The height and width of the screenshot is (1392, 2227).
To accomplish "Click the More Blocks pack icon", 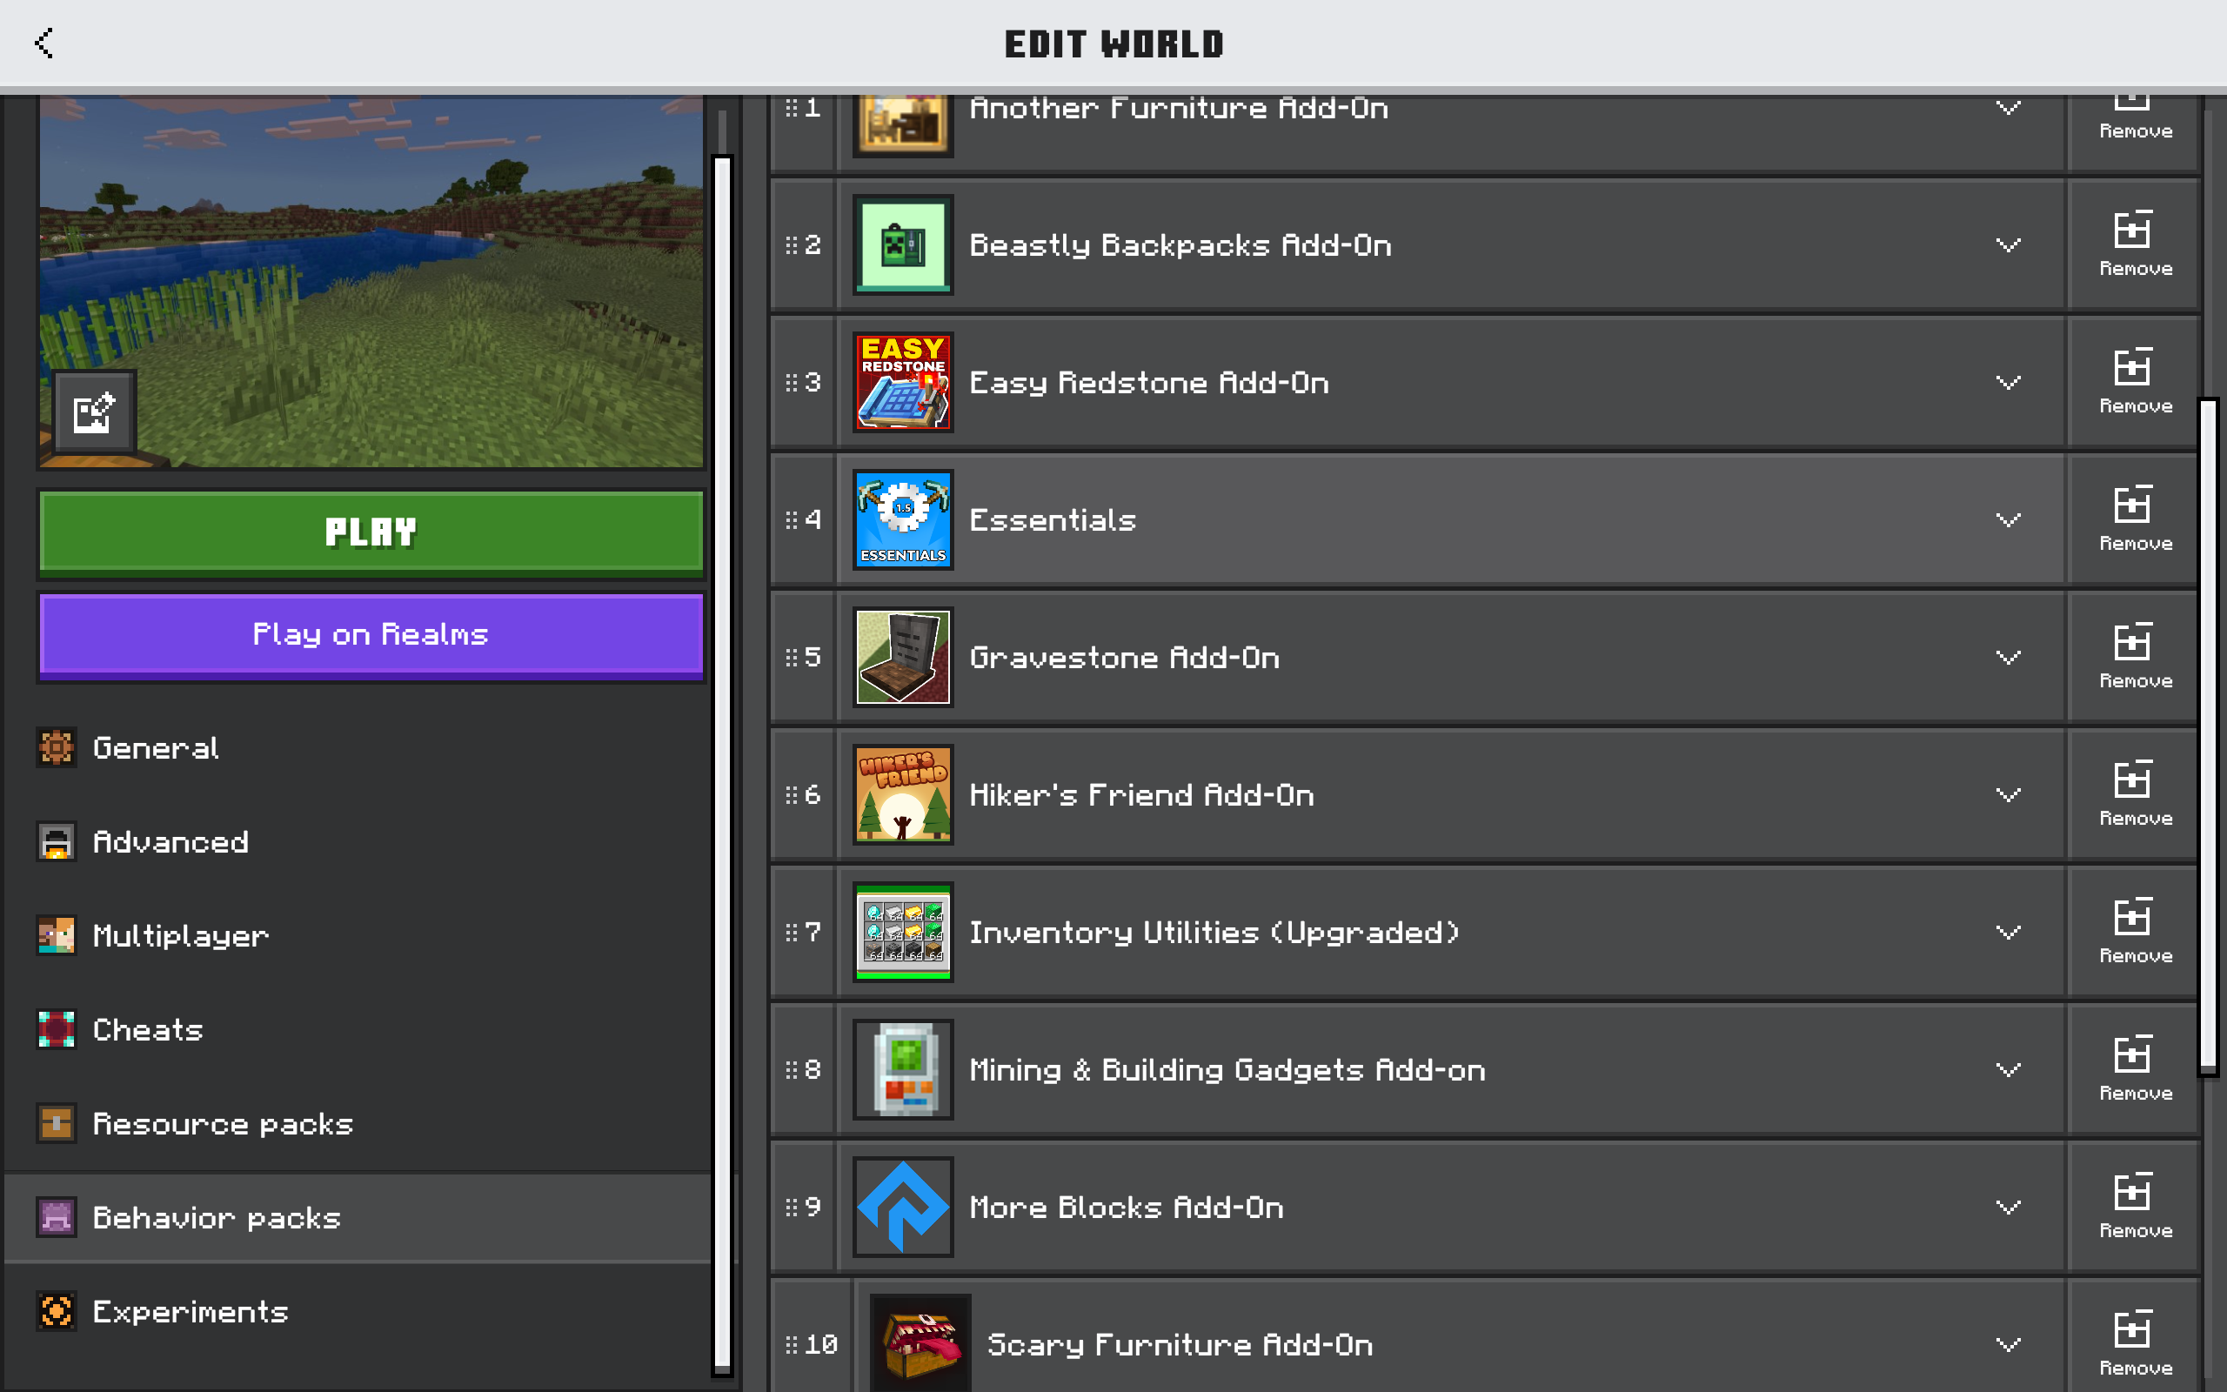I will coord(903,1206).
